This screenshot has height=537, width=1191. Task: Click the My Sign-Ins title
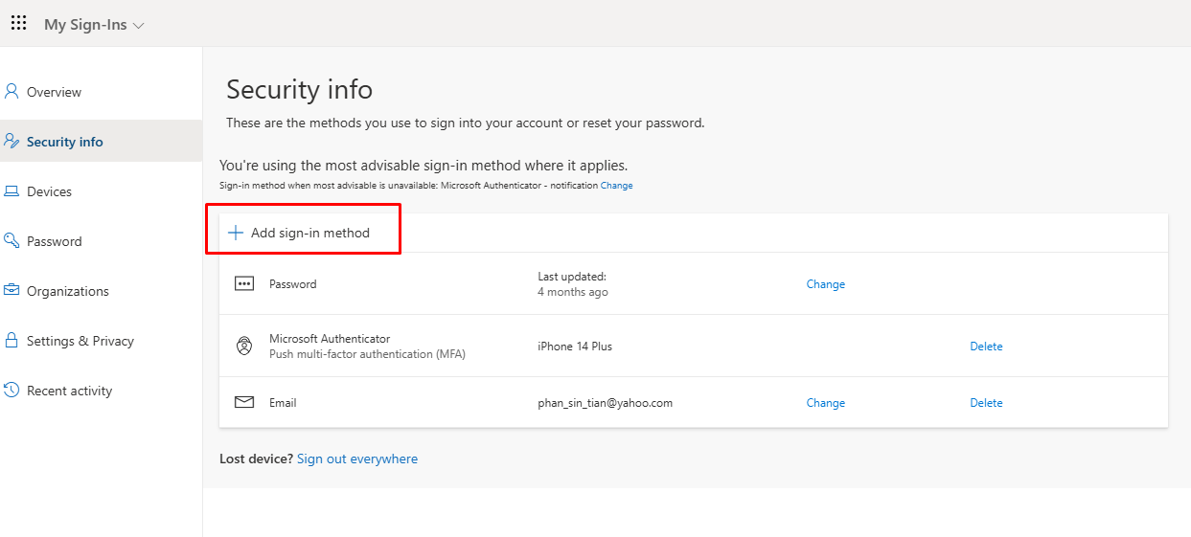(x=85, y=25)
